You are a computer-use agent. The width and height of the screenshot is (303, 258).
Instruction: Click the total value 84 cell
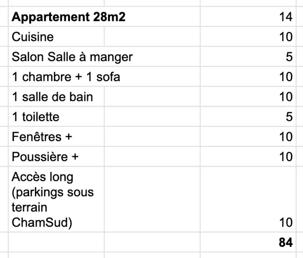(252, 242)
